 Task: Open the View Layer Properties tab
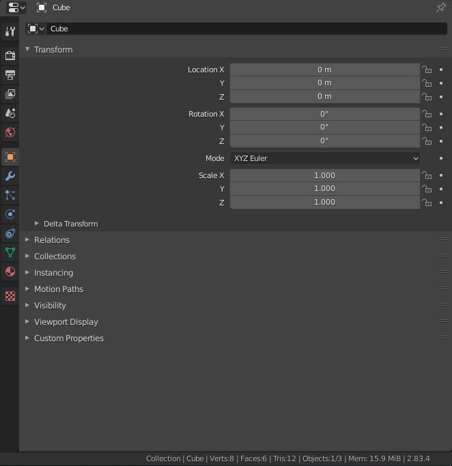[x=10, y=94]
